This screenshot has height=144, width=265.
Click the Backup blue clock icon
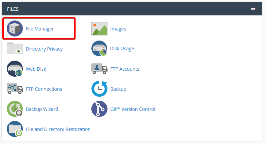click(x=99, y=89)
